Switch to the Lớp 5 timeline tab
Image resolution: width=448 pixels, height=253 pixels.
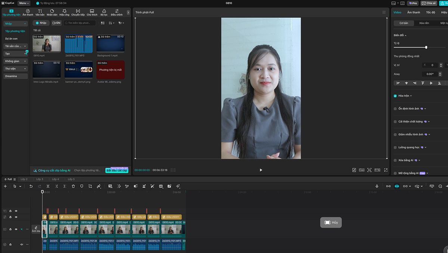(x=71, y=179)
